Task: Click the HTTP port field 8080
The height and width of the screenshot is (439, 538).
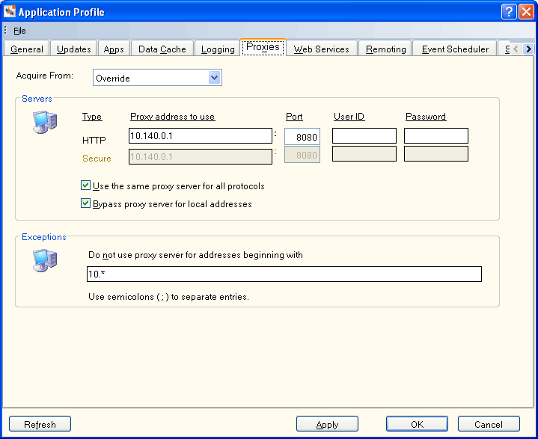Action: pos(302,137)
